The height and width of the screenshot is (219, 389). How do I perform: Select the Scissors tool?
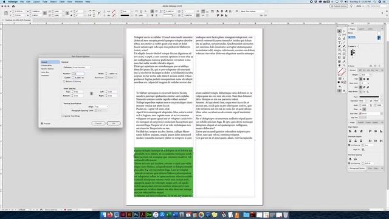[339, 54]
